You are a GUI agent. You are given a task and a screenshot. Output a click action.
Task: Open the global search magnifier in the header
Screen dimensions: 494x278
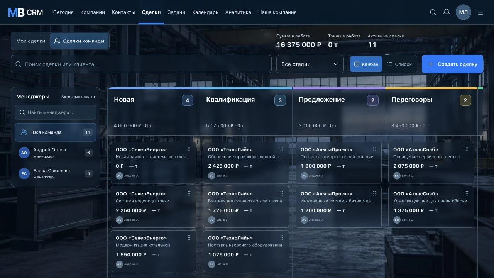pos(433,12)
